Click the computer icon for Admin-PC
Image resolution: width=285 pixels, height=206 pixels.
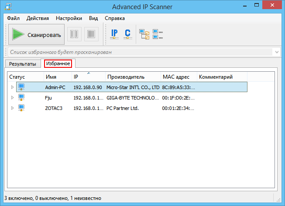[x=21, y=87]
